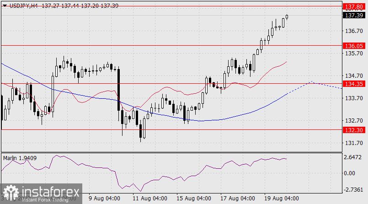Select the 11 Aug 04:00 time label
The width and height of the screenshot is (368, 204).
[150, 199]
